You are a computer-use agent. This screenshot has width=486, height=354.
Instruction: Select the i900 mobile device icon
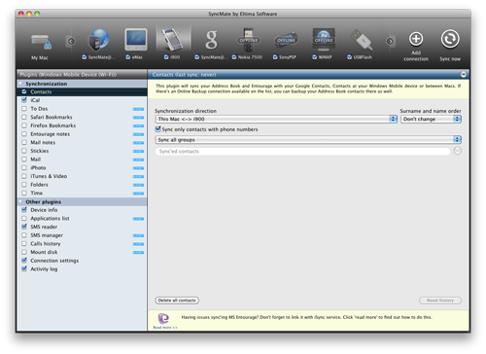coord(173,40)
